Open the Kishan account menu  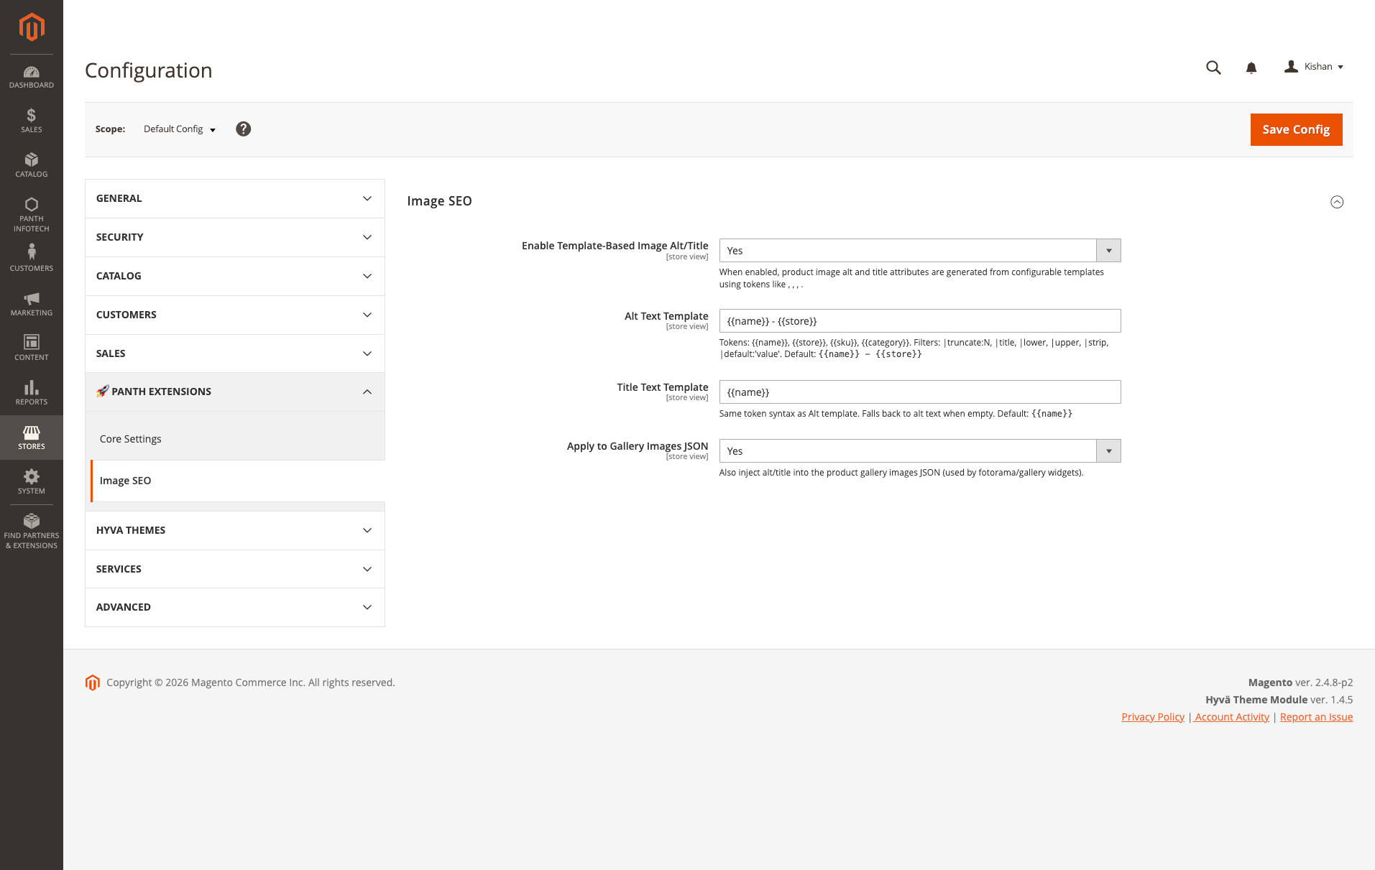[x=1314, y=66]
